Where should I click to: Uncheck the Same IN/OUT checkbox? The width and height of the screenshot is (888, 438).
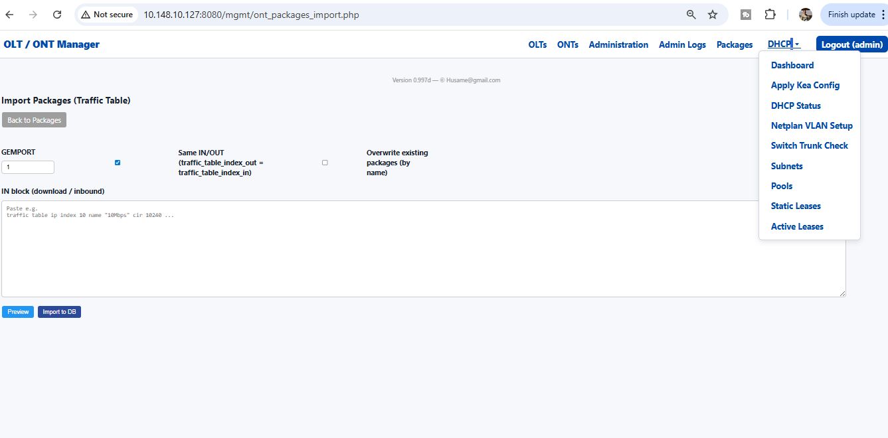pos(118,162)
